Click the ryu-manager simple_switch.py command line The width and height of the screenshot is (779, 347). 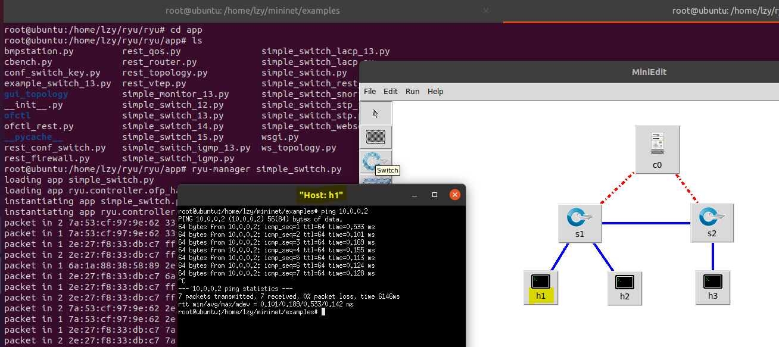click(173, 169)
